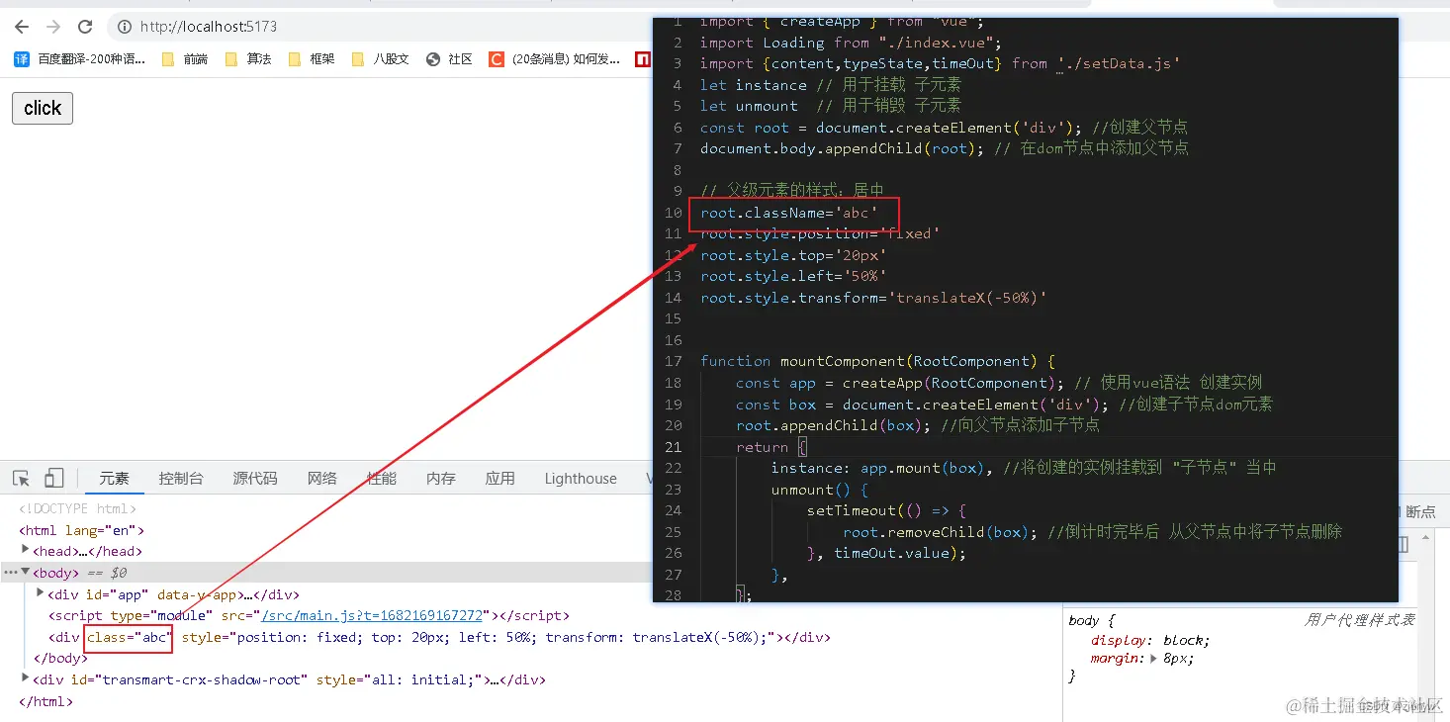
Task: Expand the div id="app" node
Action: [40, 594]
